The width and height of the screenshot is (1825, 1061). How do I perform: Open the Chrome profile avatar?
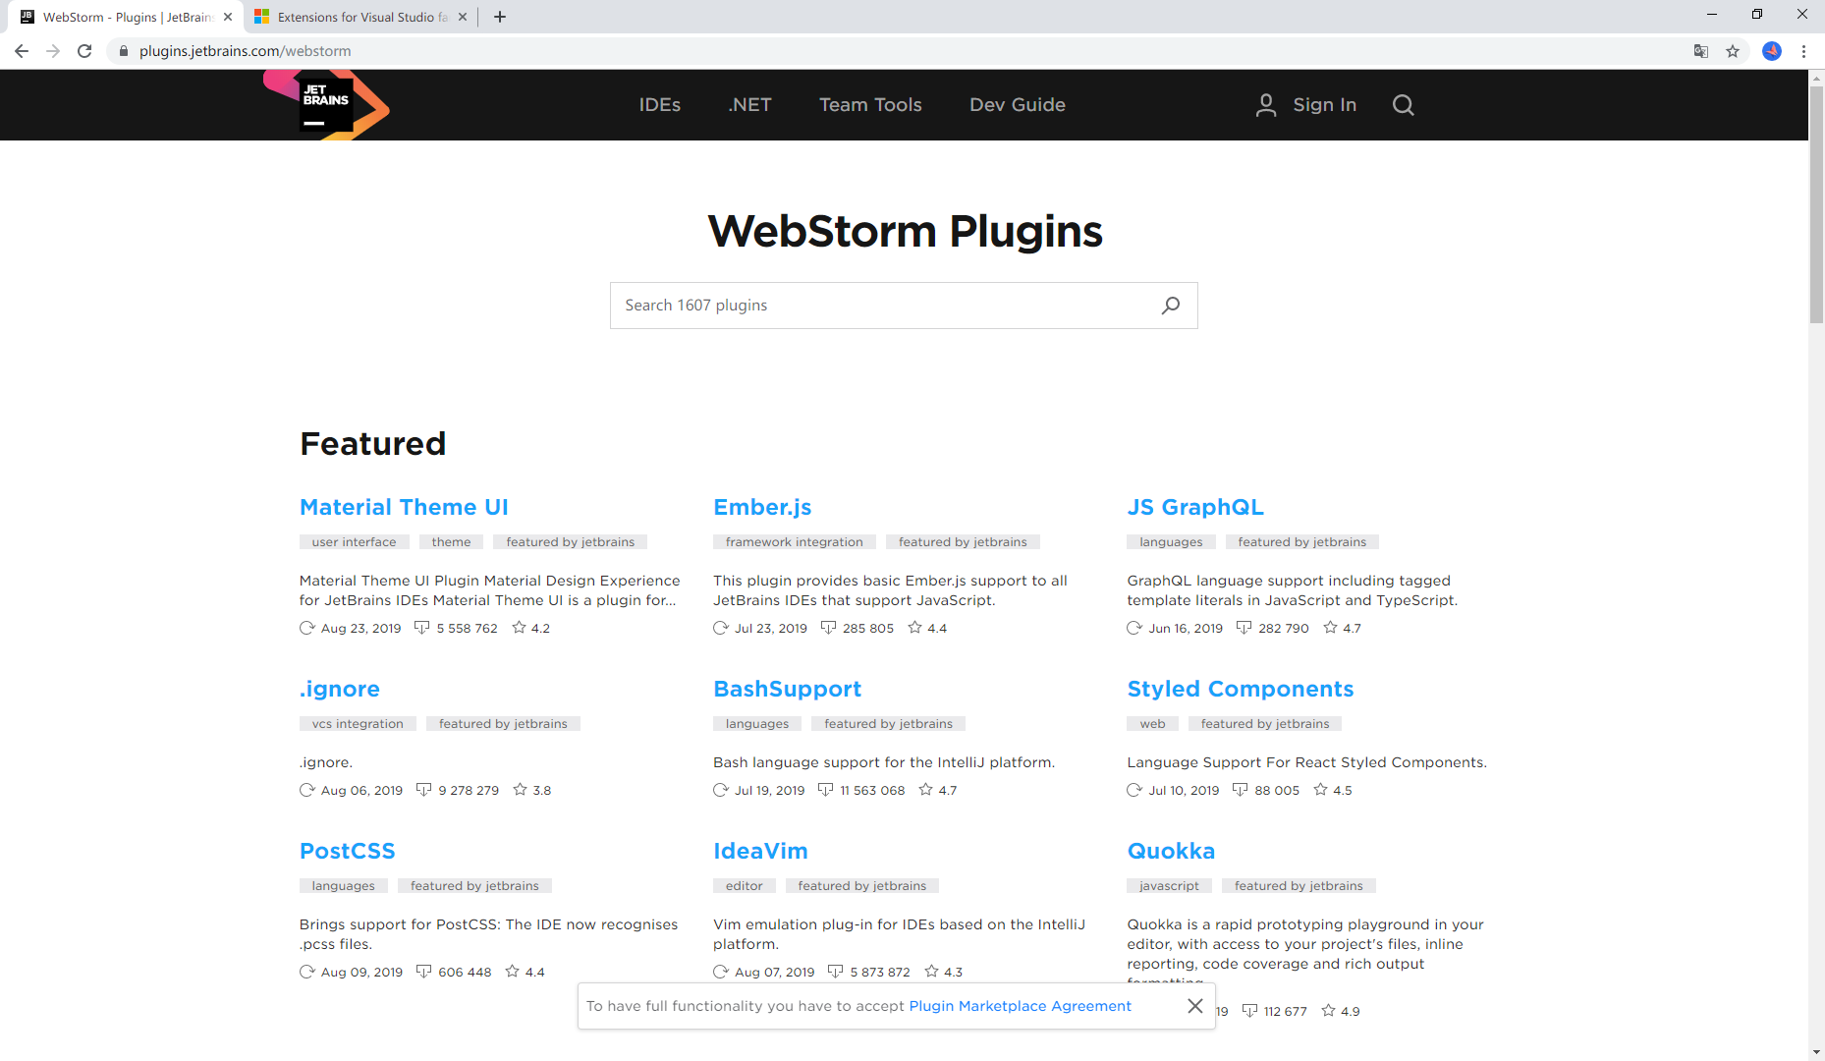pos(1772,51)
